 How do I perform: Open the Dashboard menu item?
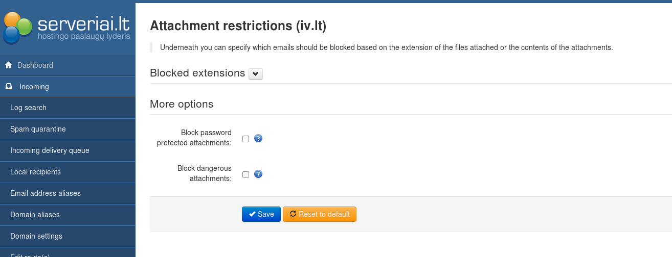point(35,65)
